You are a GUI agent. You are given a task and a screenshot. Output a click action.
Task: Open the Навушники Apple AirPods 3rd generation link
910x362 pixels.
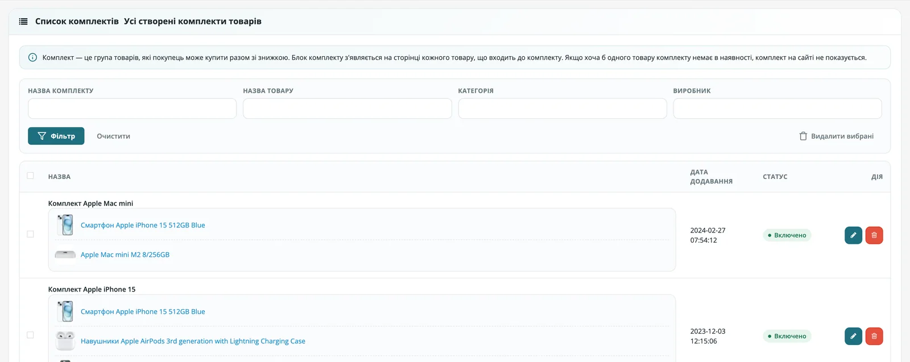point(193,342)
